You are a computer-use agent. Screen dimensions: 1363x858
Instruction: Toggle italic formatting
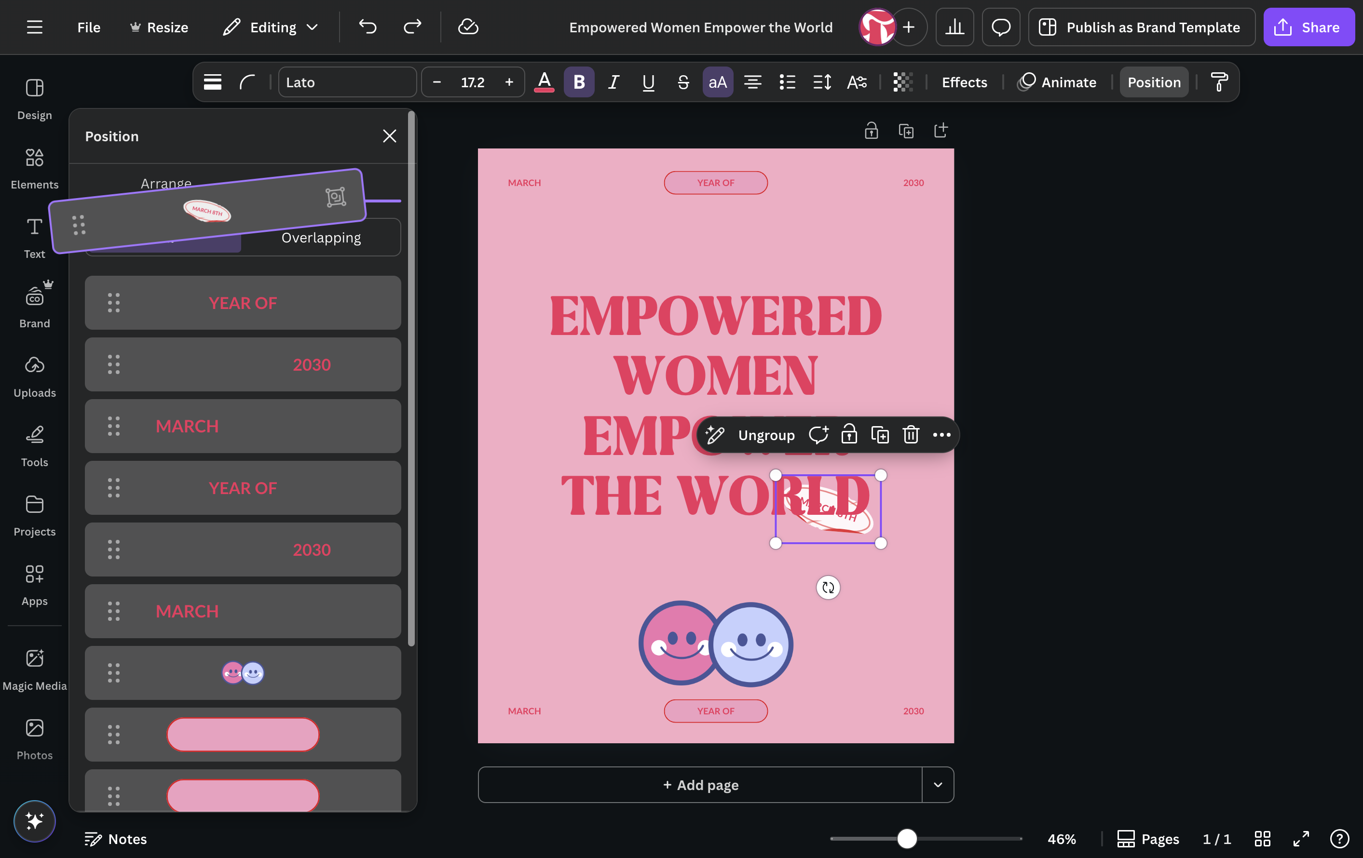[x=613, y=82]
